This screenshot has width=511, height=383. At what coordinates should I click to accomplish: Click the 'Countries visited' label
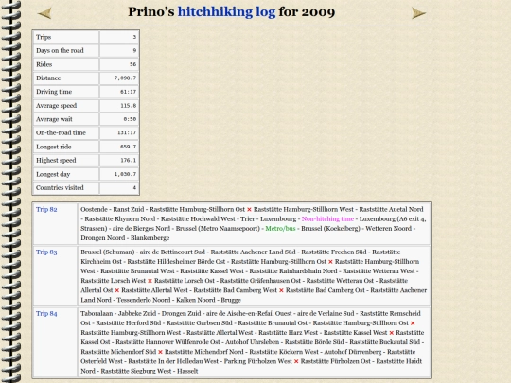point(60,188)
